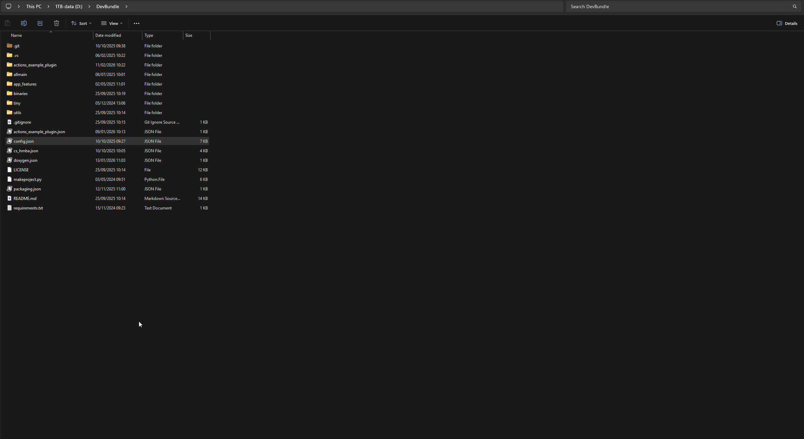Click the date 05/12/2024 13:06
The image size is (804, 439).
[x=110, y=103]
